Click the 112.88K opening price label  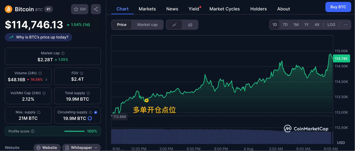(x=120, y=117)
